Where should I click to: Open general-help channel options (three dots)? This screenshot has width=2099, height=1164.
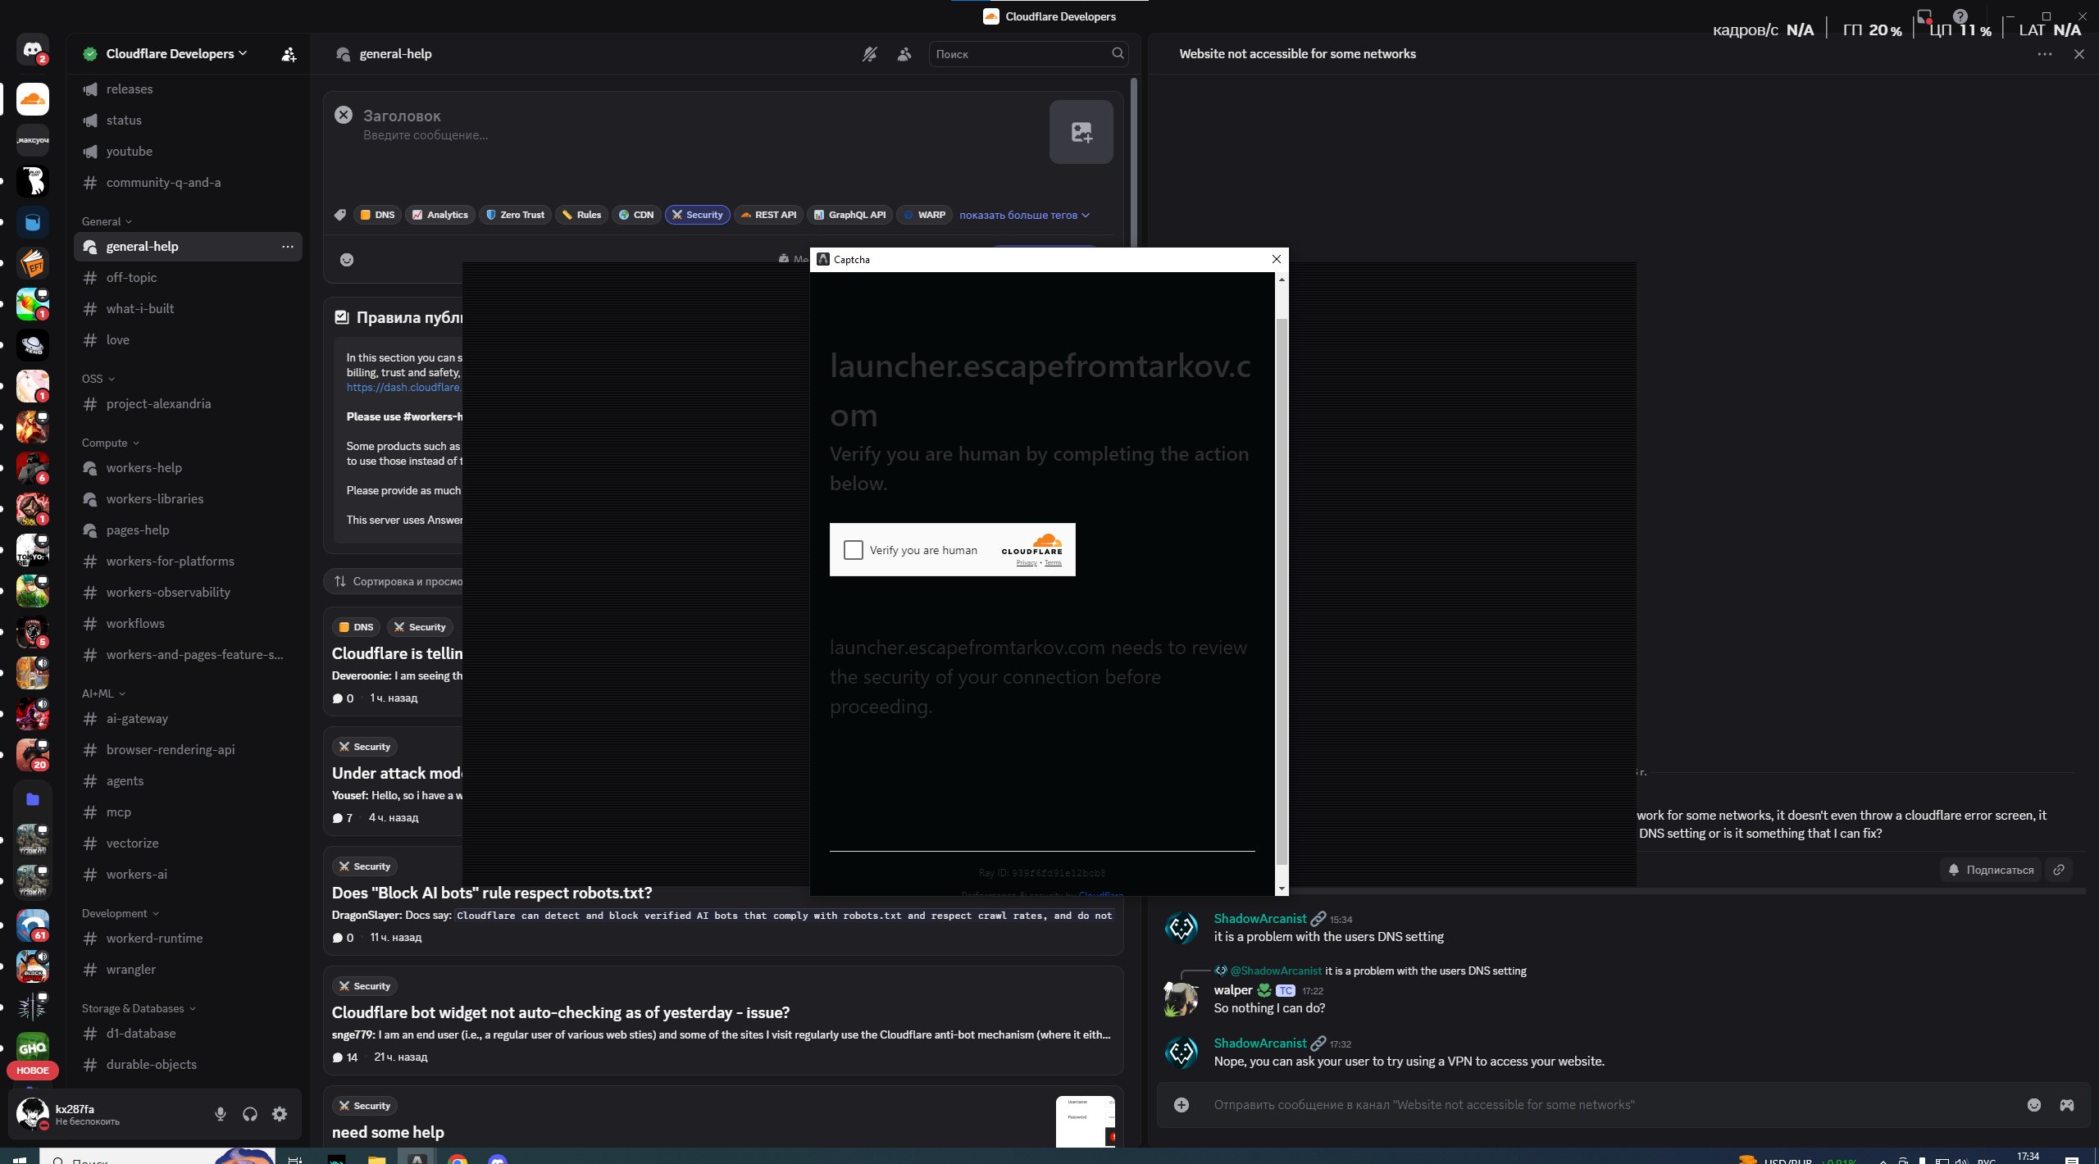[x=288, y=246]
